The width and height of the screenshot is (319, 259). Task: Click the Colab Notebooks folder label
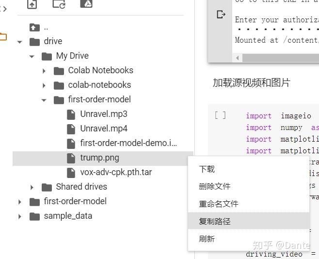point(101,70)
